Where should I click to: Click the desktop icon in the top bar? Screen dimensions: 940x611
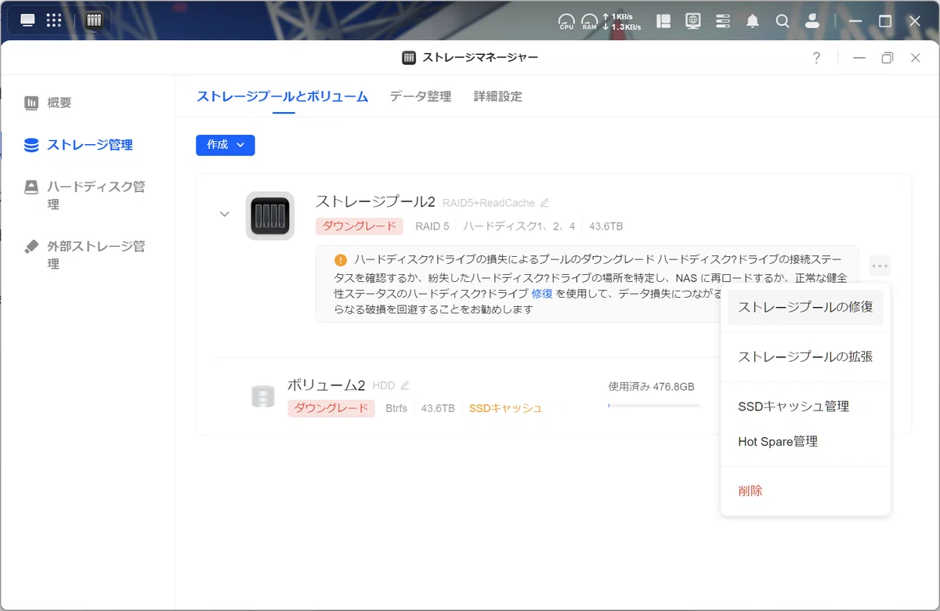tap(27, 20)
